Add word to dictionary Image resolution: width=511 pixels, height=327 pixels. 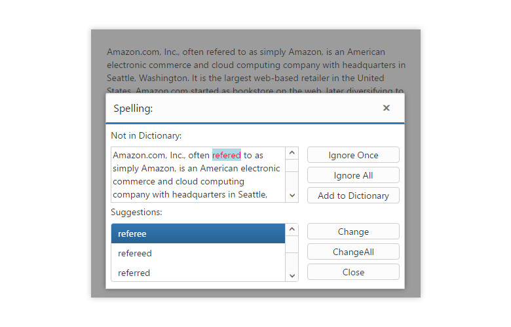(x=353, y=196)
